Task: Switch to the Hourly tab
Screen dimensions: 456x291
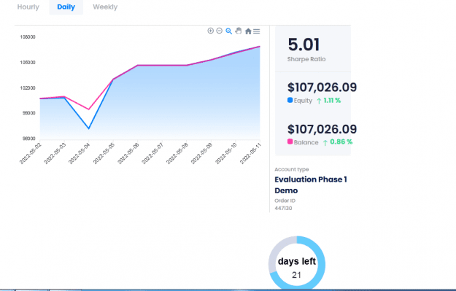Action: point(28,7)
